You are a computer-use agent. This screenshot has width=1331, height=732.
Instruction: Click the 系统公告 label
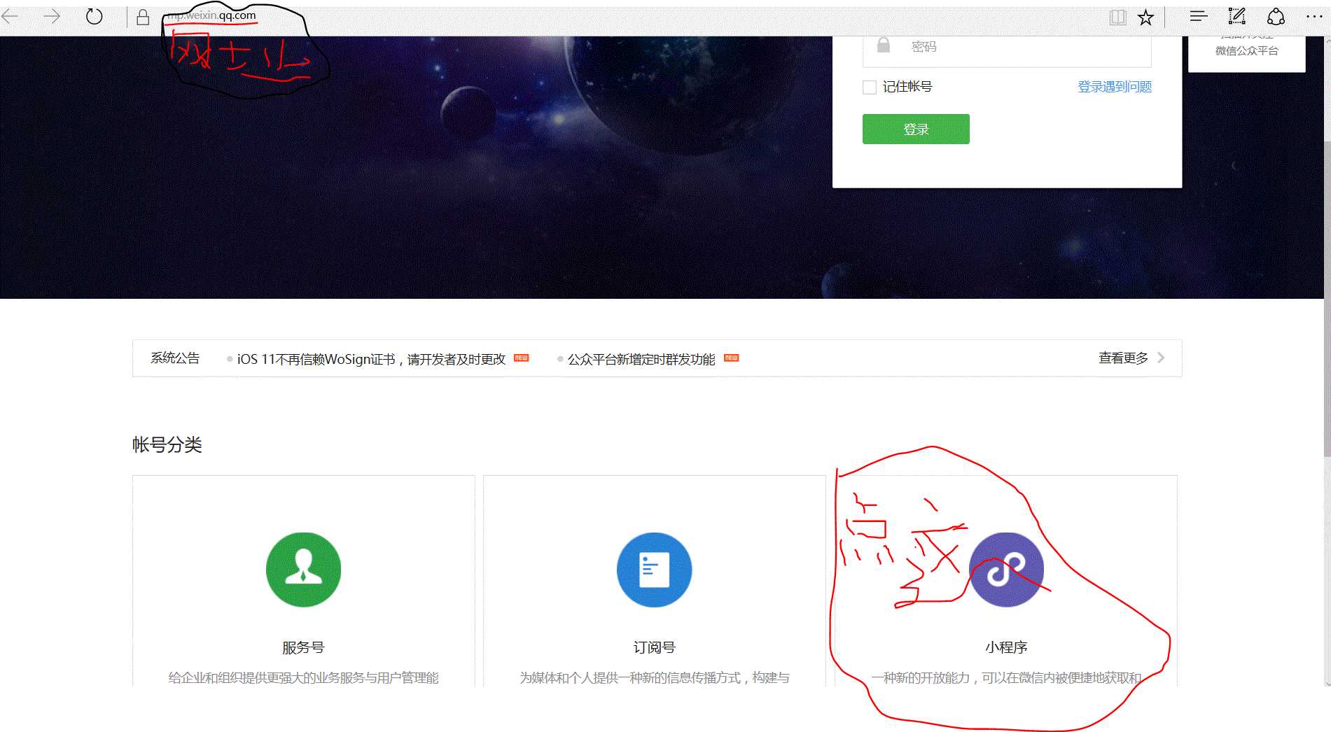(175, 358)
